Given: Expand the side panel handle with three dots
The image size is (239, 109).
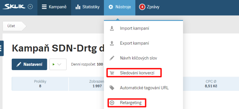Looking at the screenshot, I should coord(1,48).
